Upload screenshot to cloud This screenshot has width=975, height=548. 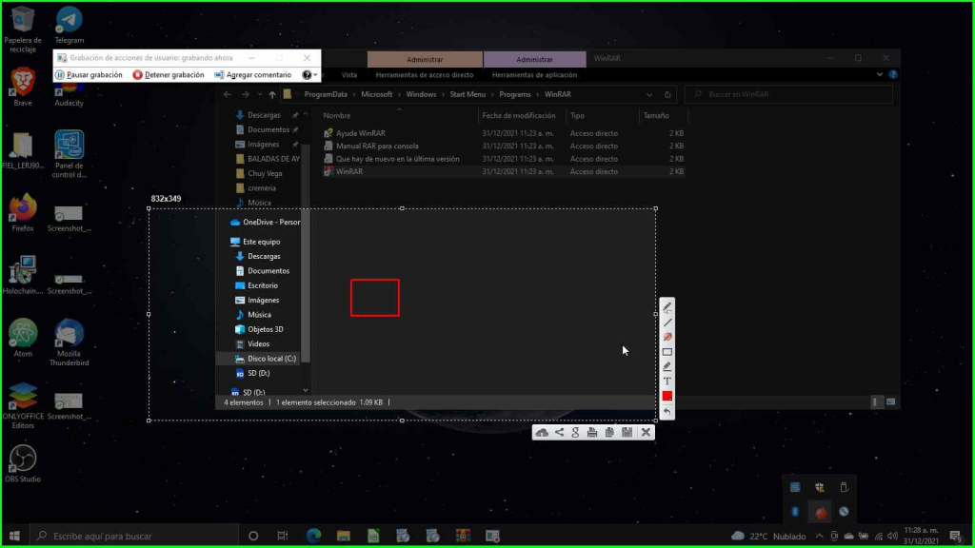point(542,433)
